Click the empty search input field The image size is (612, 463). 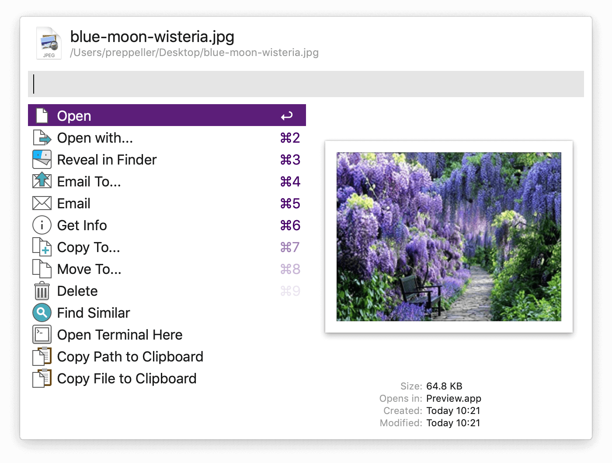pyautogui.click(x=306, y=84)
